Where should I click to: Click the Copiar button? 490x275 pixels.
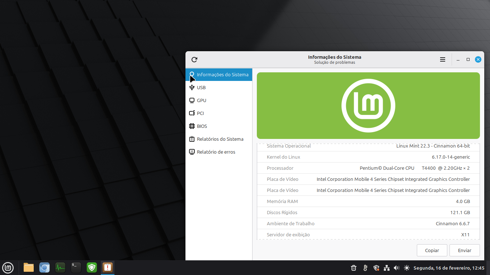(432, 250)
